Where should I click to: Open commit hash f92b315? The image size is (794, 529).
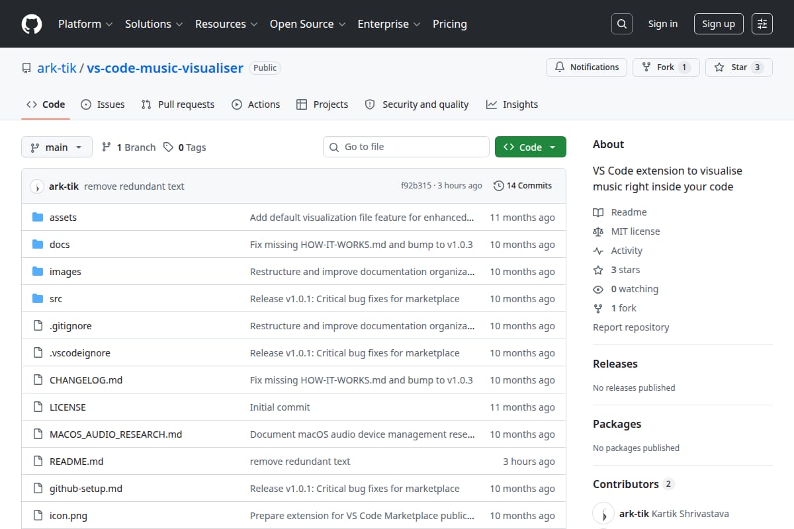[x=416, y=186]
